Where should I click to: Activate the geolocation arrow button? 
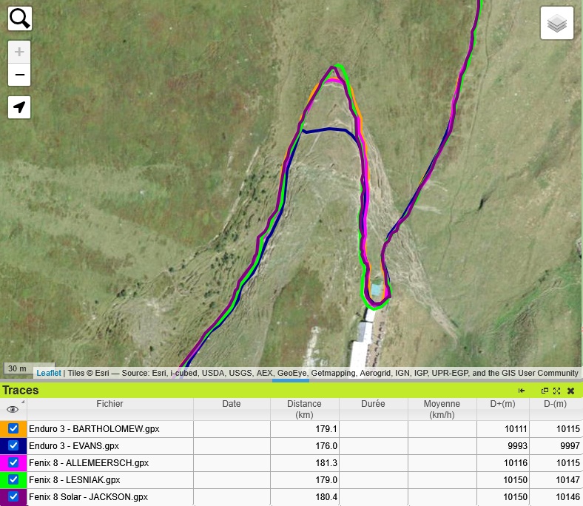19,107
